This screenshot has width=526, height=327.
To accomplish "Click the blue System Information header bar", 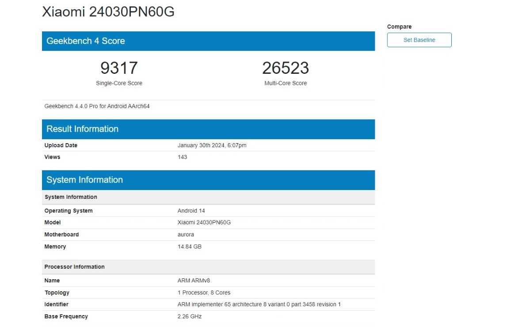I will pos(208,180).
